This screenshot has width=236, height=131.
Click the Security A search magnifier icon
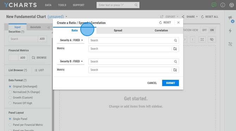click(x=175, y=40)
